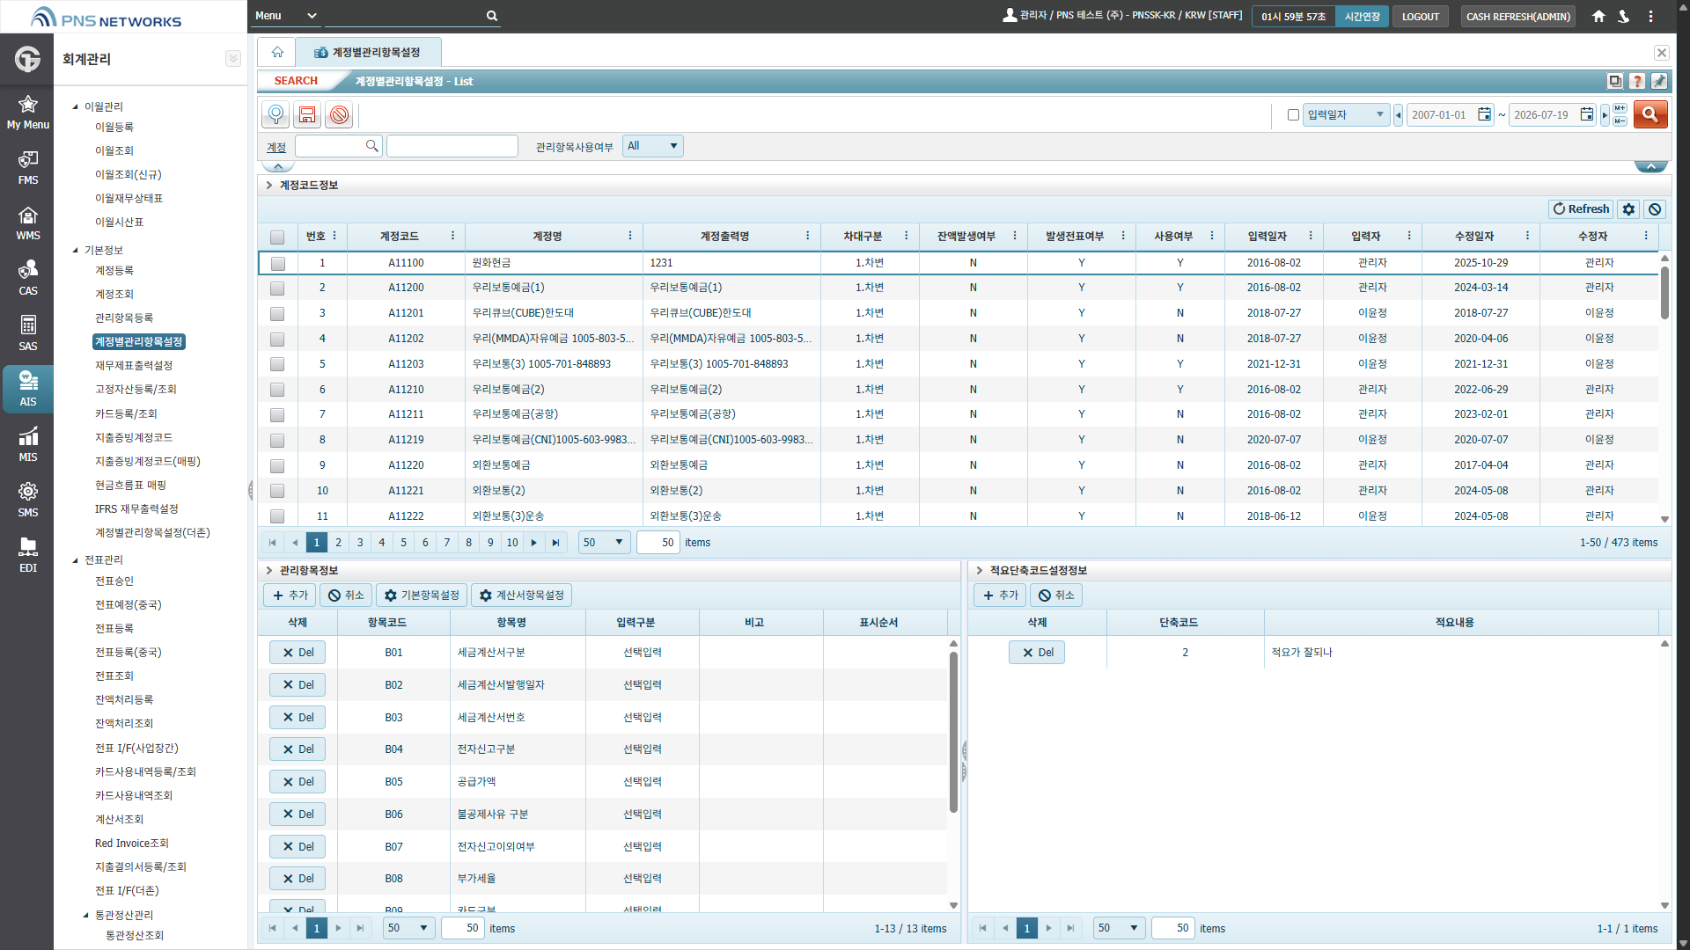Viewport: 1690px width, 950px height.
Task: Open the WMS module icon
Action: 27,223
